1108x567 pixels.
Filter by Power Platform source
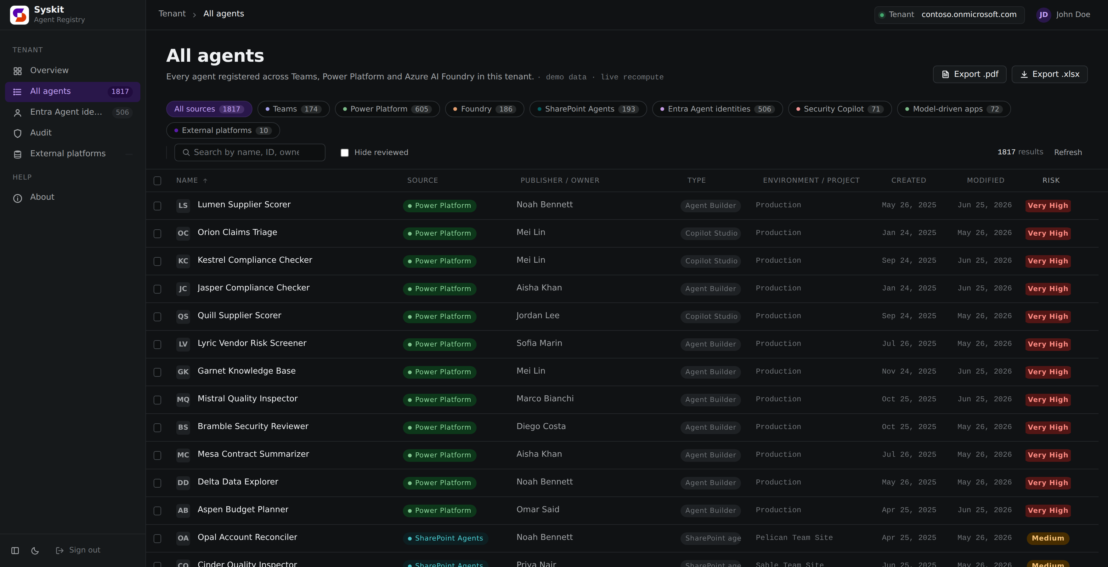[x=387, y=109]
